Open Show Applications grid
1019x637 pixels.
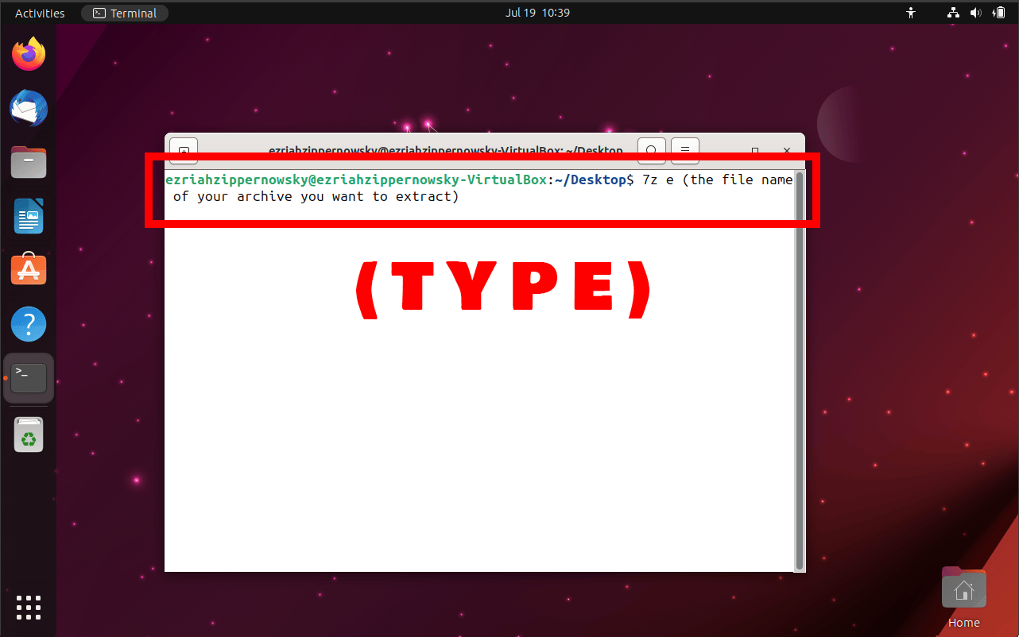[x=29, y=608]
